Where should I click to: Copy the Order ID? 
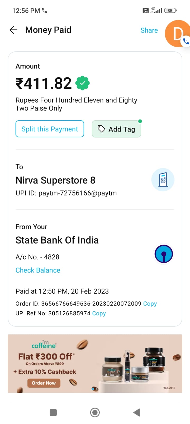(x=150, y=304)
